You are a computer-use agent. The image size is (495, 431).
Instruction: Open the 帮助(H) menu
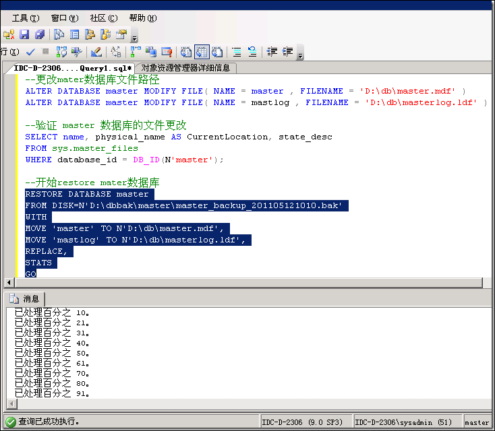(143, 18)
